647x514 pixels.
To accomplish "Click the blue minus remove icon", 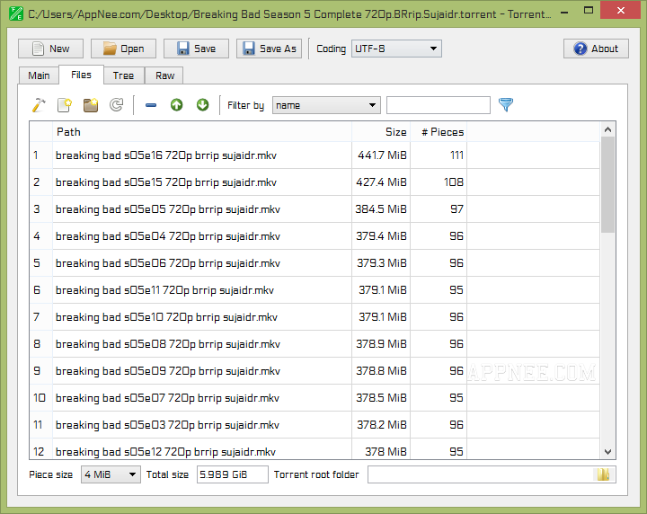I will tap(151, 105).
